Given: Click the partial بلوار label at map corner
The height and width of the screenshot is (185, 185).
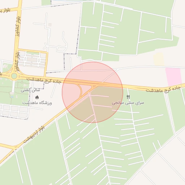Looking at the screenshot, I should point(5,10).
